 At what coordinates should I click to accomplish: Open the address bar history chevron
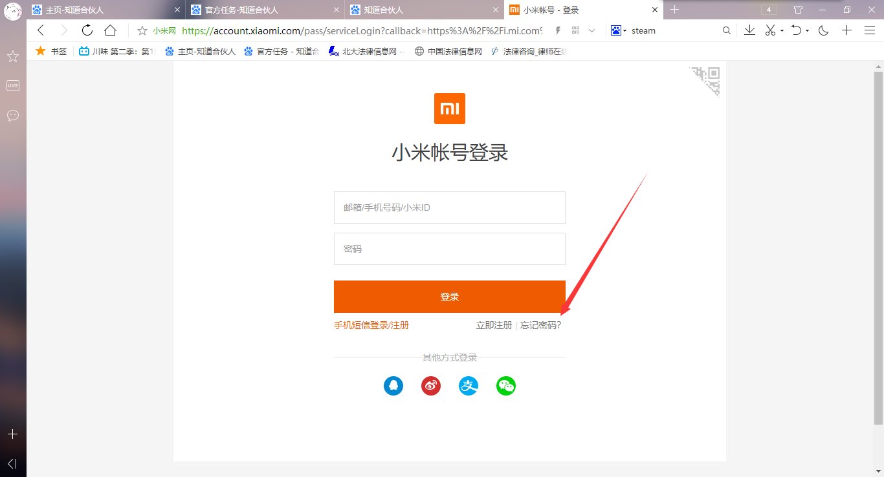point(592,30)
